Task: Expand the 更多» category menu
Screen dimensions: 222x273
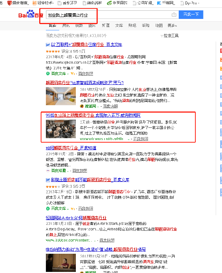Action: (172, 26)
